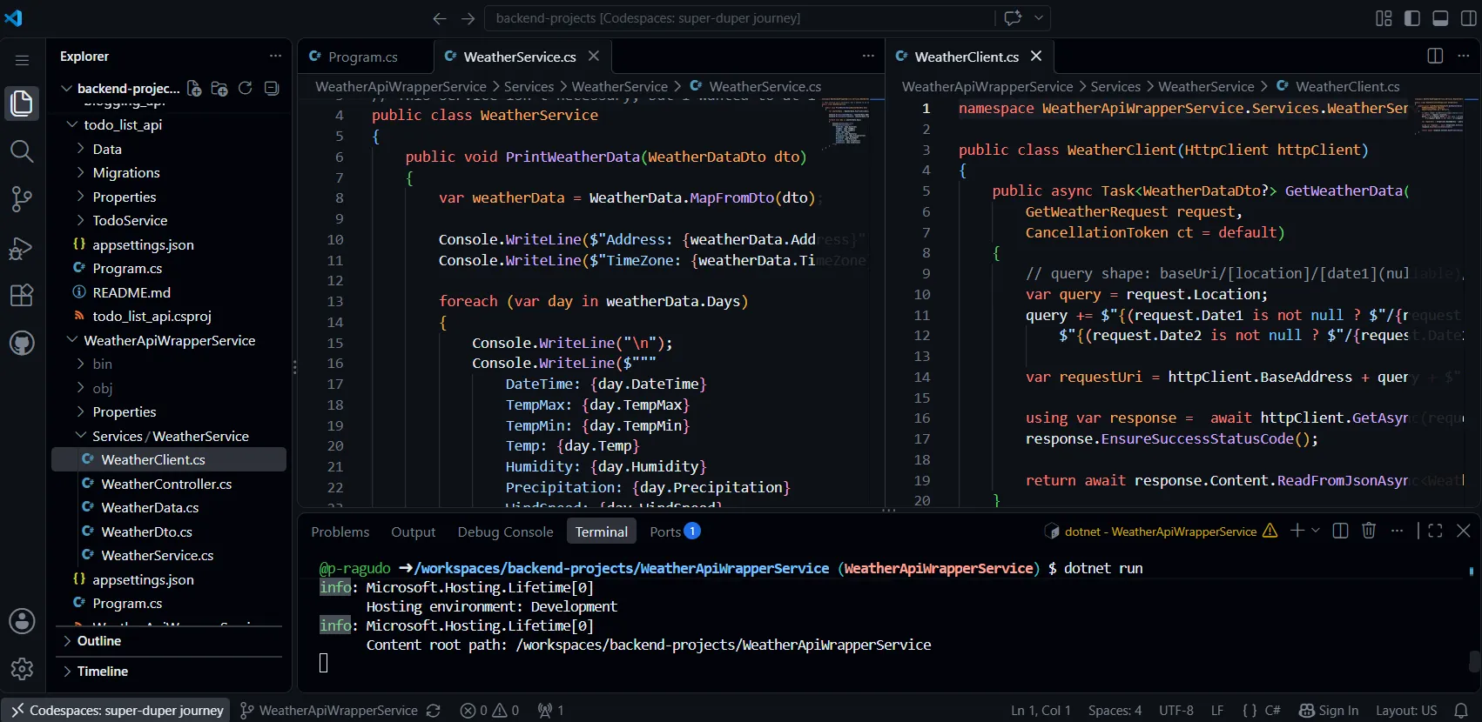The height and width of the screenshot is (722, 1482).
Task: Add a new terminal with plus icon
Action: click(x=1297, y=531)
